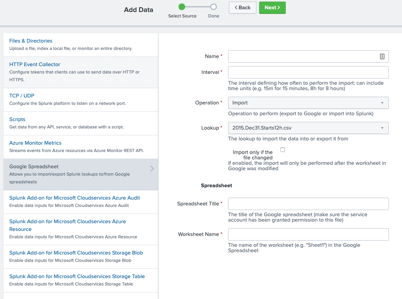Focus the Name input field
The height and width of the screenshot is (299, 402).
308,56
